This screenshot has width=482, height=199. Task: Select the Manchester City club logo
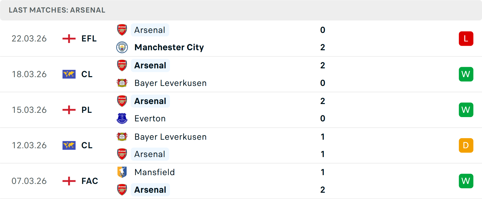pos(122,47)
